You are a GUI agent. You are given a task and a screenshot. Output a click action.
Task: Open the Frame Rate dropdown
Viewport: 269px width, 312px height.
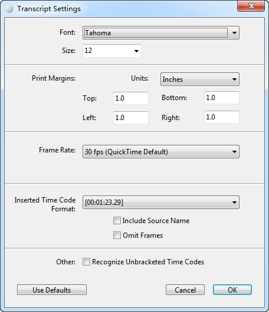(161, 152)
